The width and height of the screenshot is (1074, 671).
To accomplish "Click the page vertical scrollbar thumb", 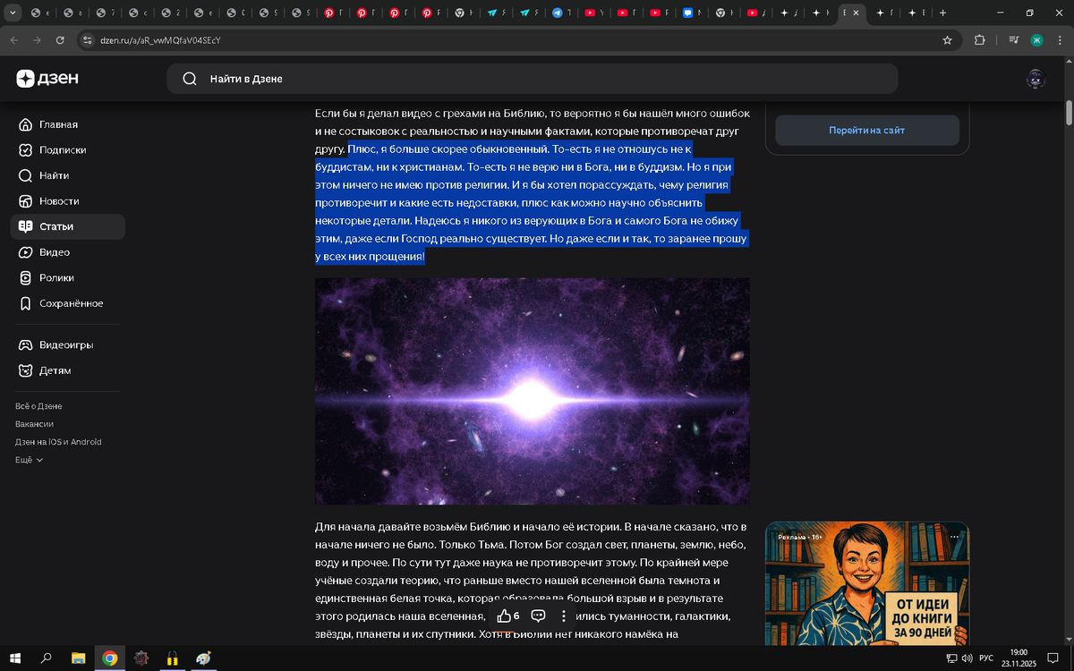I will click(x=1069, y=114).
